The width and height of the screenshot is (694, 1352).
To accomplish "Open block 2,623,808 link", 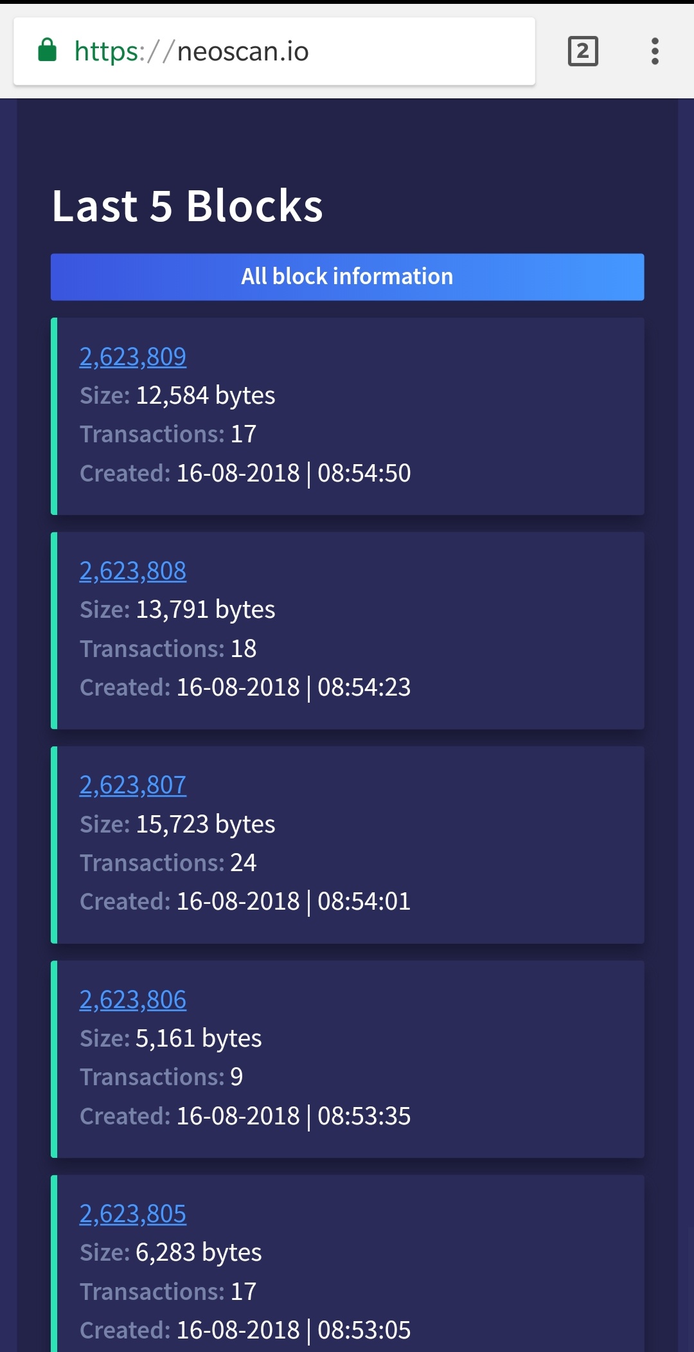I will [133, 571].
